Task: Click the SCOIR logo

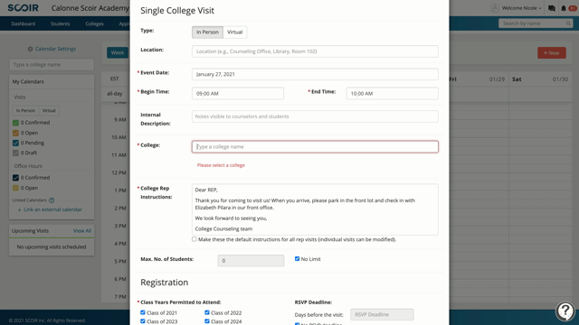Action: [23, 8]
